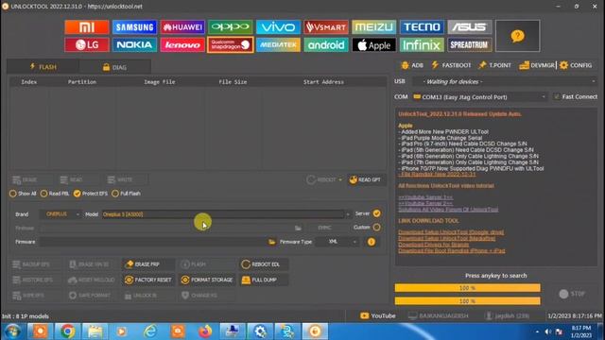Click the bottom 100% progress bar

tap(467, 301)
